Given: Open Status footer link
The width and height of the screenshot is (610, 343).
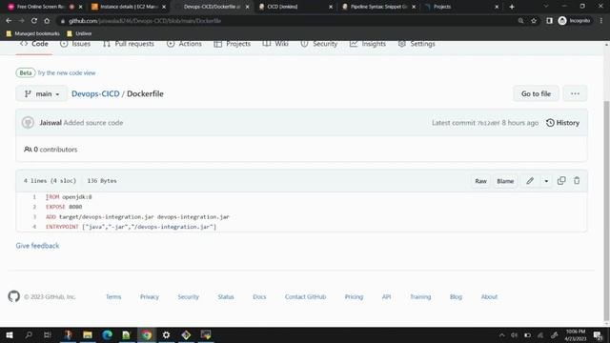Looking at the screenshot, I should [x=226, y=296].
